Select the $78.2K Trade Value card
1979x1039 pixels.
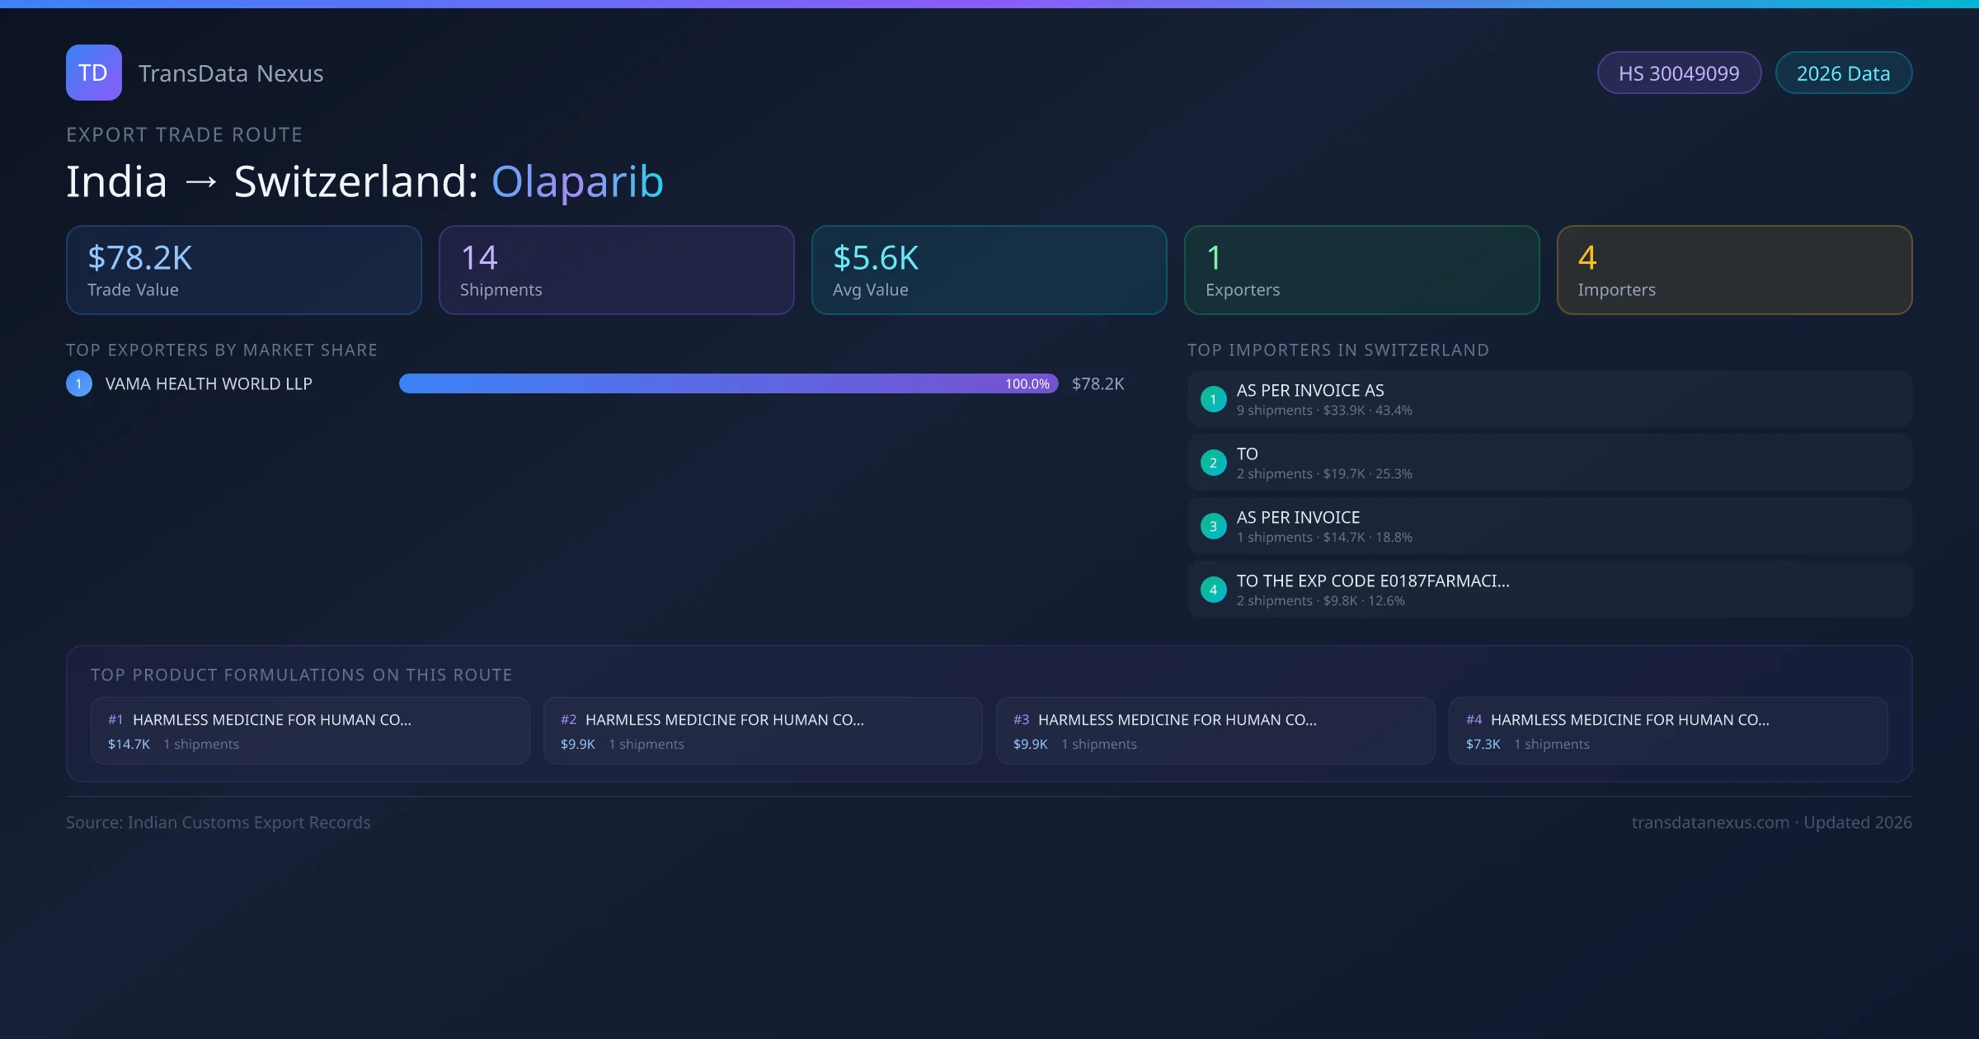coord(244,270)
